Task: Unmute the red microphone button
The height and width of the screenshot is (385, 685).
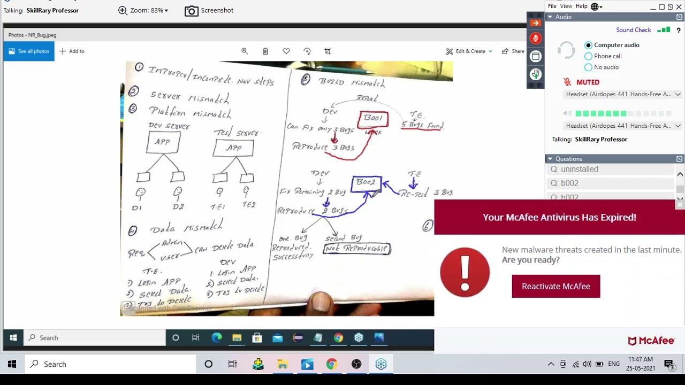Action: click(536, 38)
